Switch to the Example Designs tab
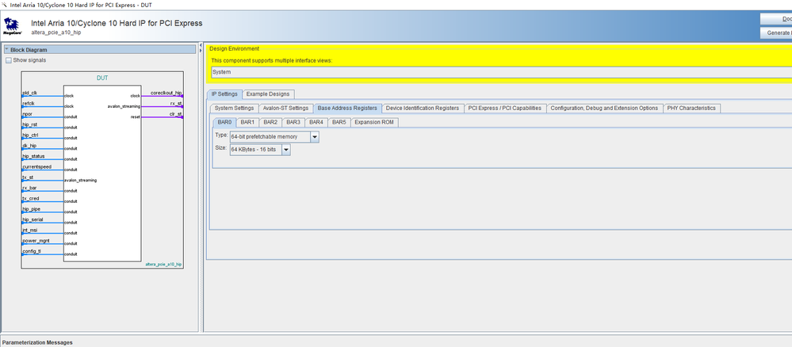This screenshot has height=347, width=792. 268,94
